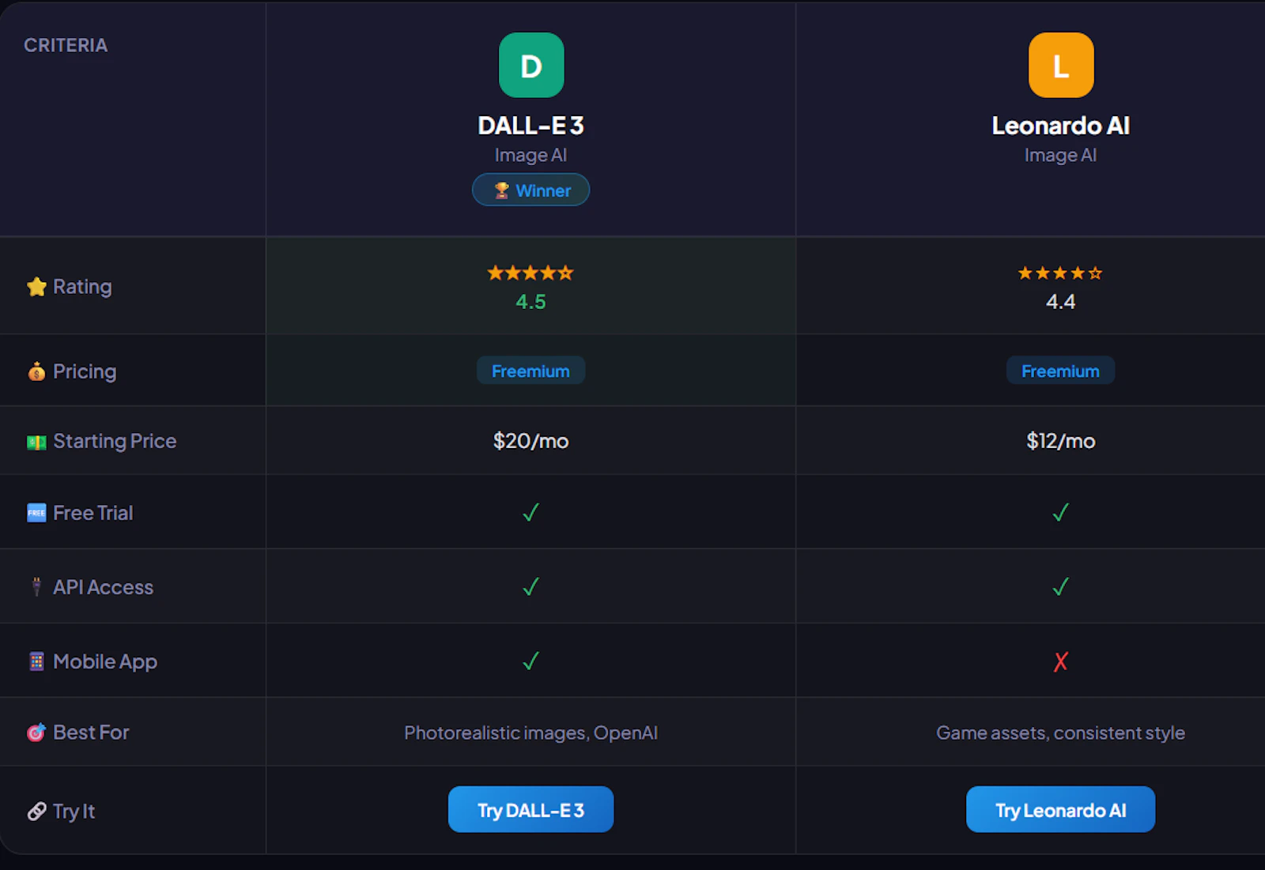Open the Try DALL-E 3 button

click(531, 809)
